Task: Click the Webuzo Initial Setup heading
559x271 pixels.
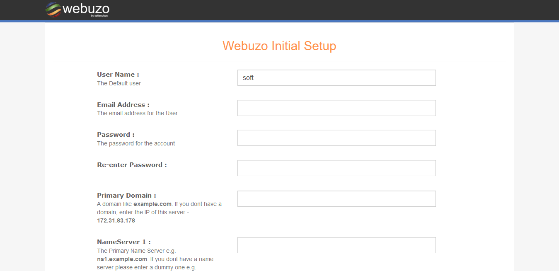Action: coord(279,46)
